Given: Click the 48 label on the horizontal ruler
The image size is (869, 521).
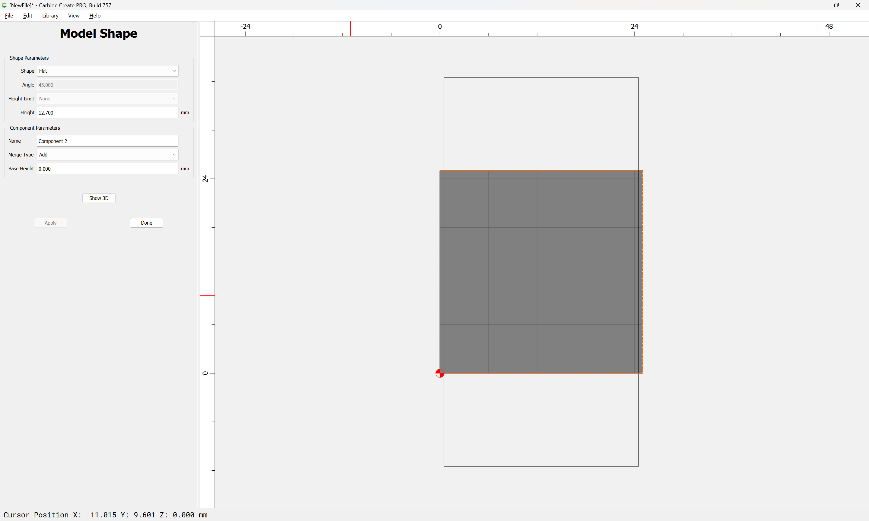Looking at the screenshot, I should (829, 26).
